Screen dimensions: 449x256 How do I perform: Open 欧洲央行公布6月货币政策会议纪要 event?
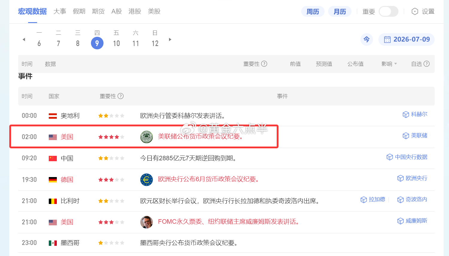[x=209, y=179]
